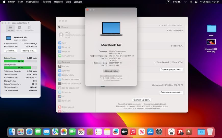The width and height of the screenshot is (222, 138).
Task: Open Trash in the Dock
Action: pos(210,132)
